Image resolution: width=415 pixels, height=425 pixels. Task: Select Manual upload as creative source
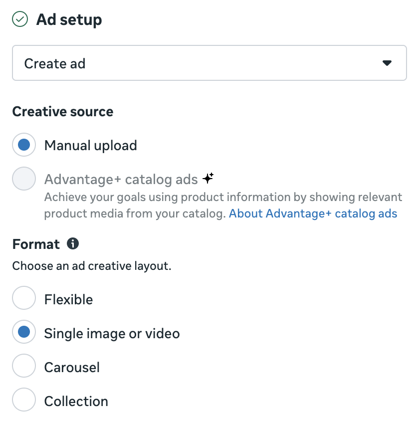(x=23, y=144)
